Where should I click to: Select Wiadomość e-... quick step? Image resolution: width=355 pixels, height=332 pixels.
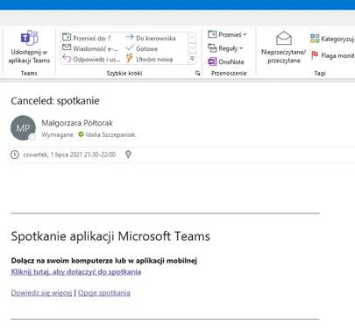coord(90,48)
